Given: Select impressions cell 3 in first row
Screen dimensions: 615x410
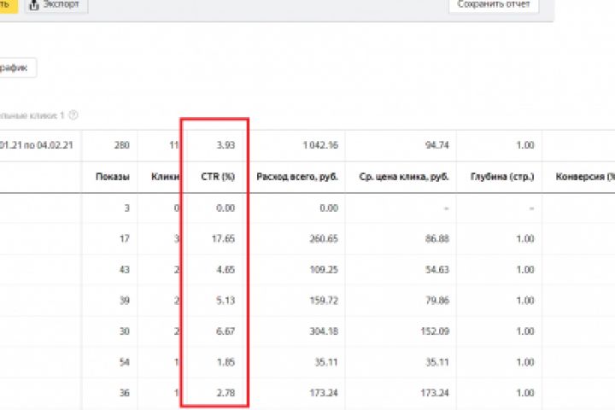Looking at the screenshot, I should [126, 208].
